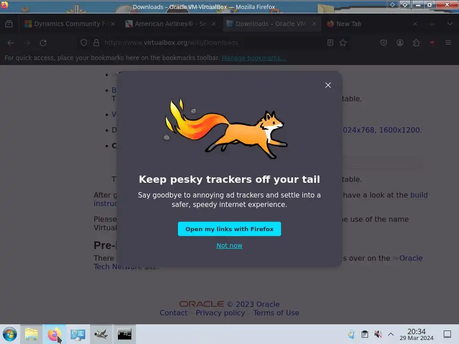This screenshot has width=459, height=344.
Task: Click the keep-above diamond titlebar button
Action: tap(405, 4)
